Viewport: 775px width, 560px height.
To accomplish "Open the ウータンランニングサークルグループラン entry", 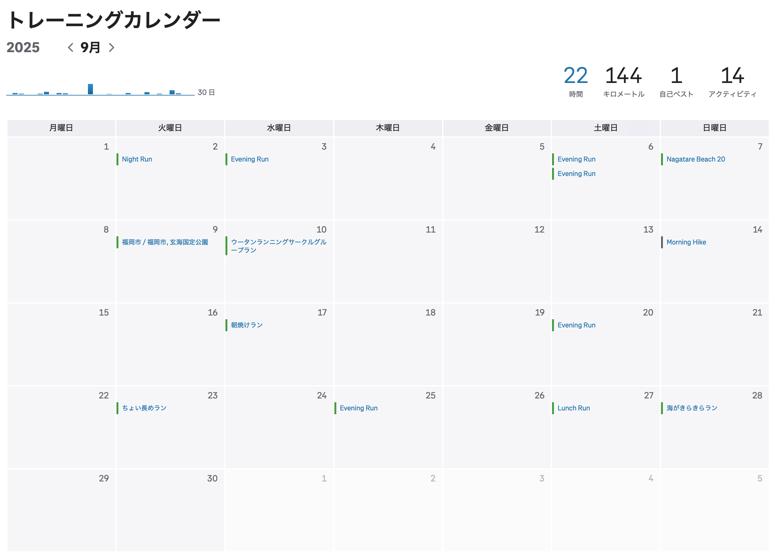I will click(279, 246).
